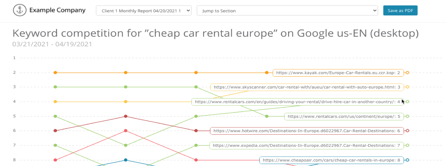
Task: Open the Client 1 Monthly Report dropdown
Action: (144, 11)
